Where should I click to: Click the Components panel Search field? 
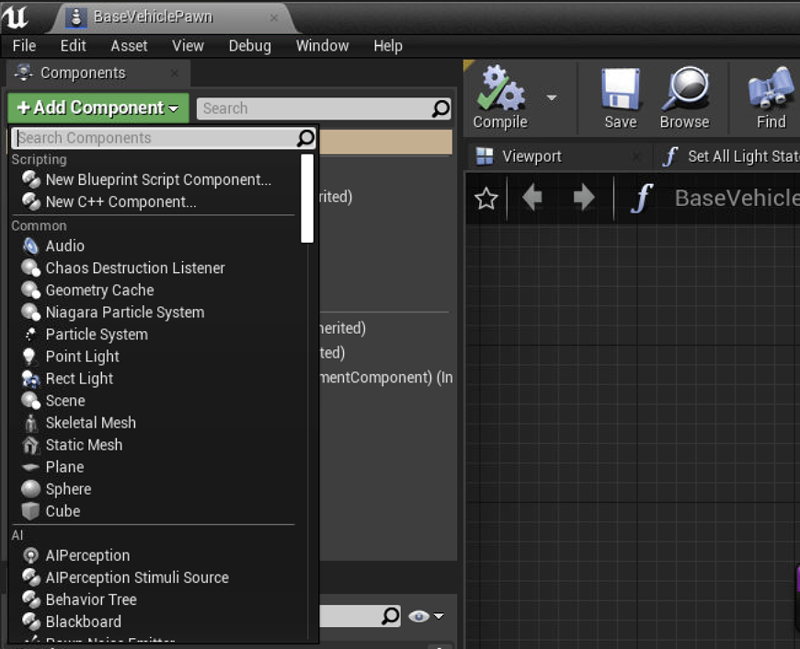(324, 108)
